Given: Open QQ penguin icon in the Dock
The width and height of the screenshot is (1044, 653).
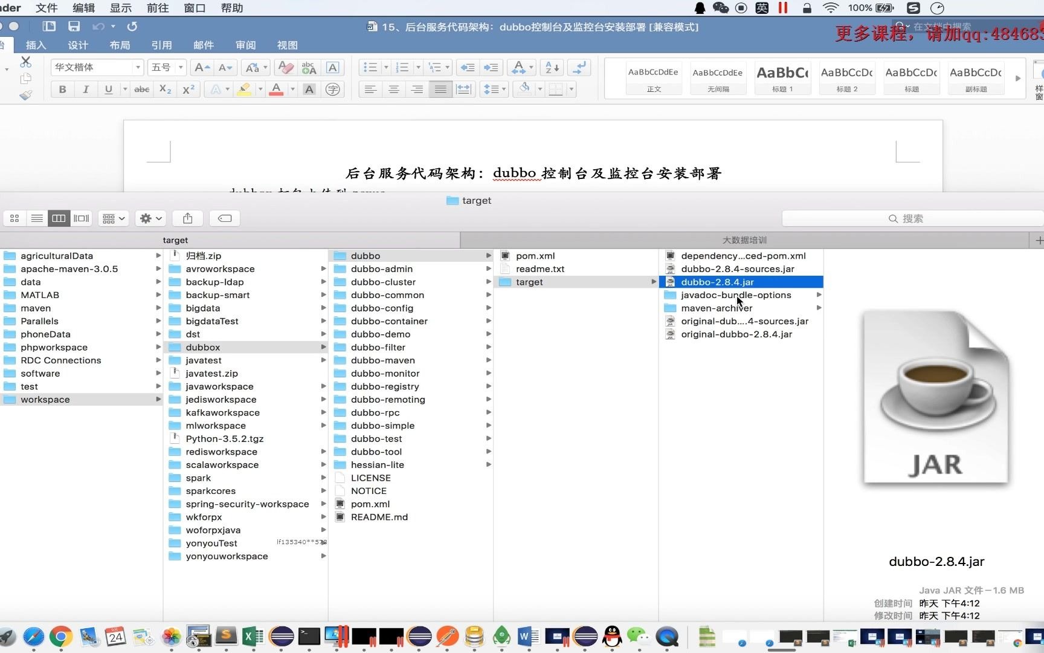Looking at the screenshot, I should (x=612, y=636).
